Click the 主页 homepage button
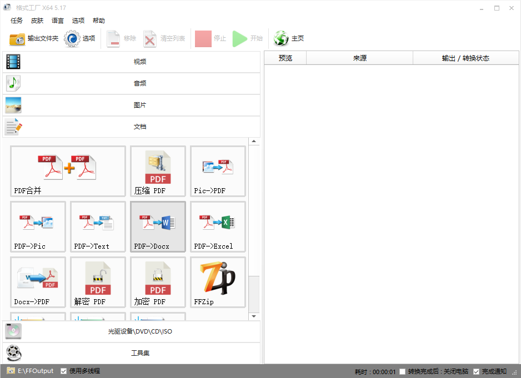This screenshot has height=378, width=521. [x=289, y=38]
